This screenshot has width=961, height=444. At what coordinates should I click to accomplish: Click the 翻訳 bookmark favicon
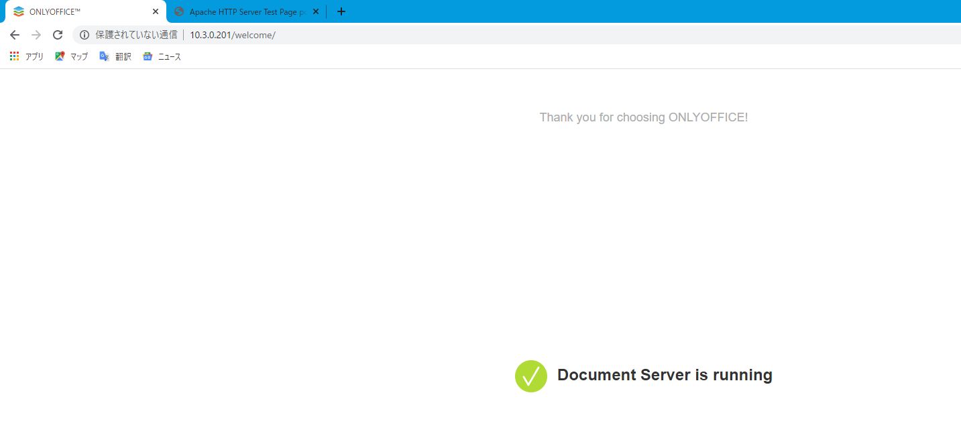[x=104, y=56]
